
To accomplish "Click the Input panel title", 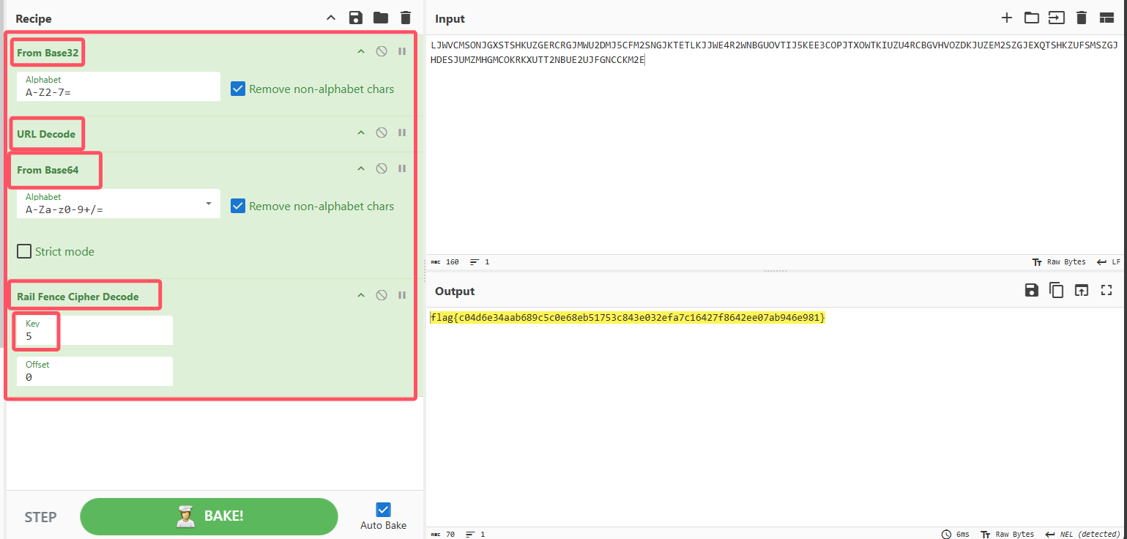I will (x=450, y=19).
